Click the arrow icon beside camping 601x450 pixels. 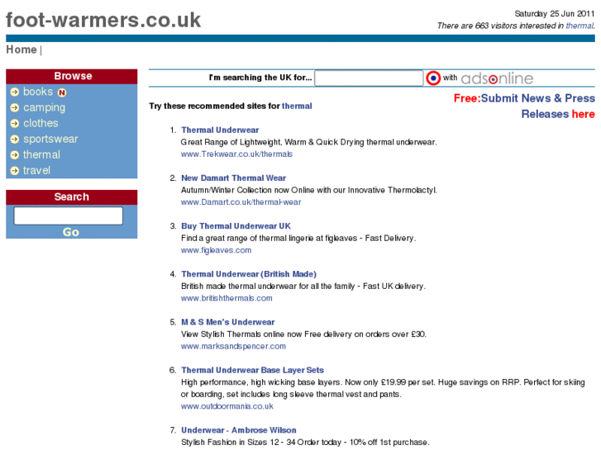(x=15, y=107)
